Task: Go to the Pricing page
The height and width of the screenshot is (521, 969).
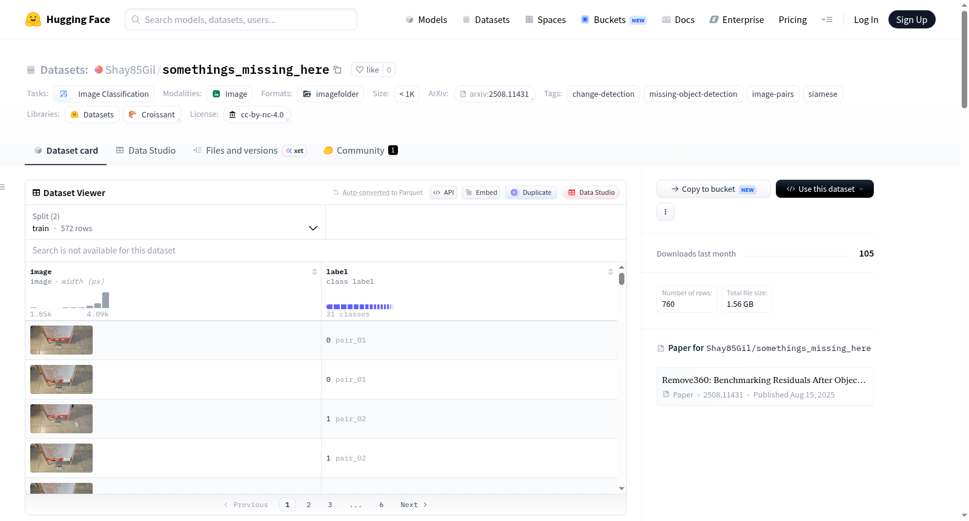Action: pyautogui.click(x=793, y=19)
